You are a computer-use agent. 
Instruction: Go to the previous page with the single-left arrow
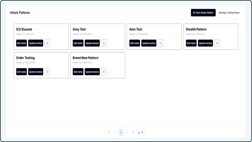115,132
